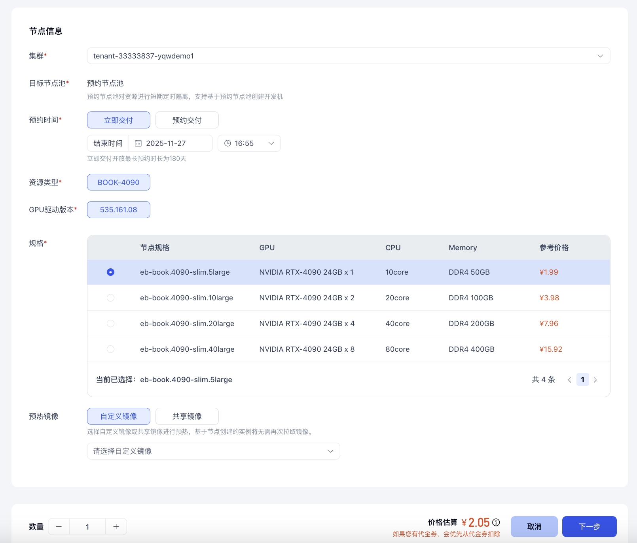Select GPU driver version 535.161.08

[x=119, y=210]
